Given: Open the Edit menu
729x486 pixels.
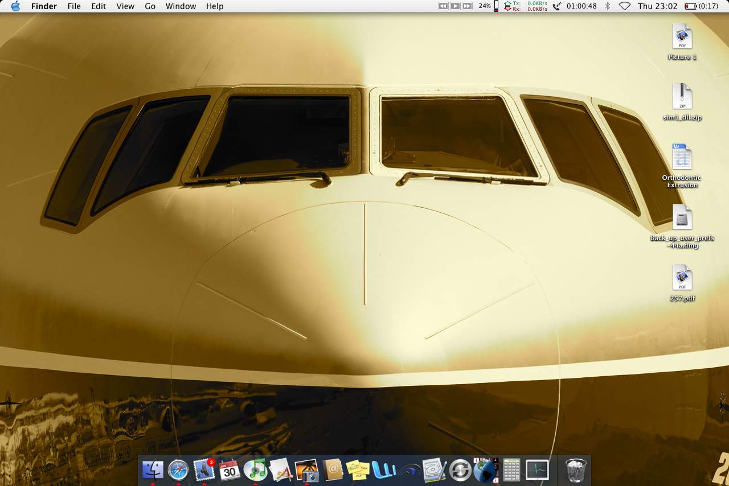Looking at the screenshot, I should 99,6.
